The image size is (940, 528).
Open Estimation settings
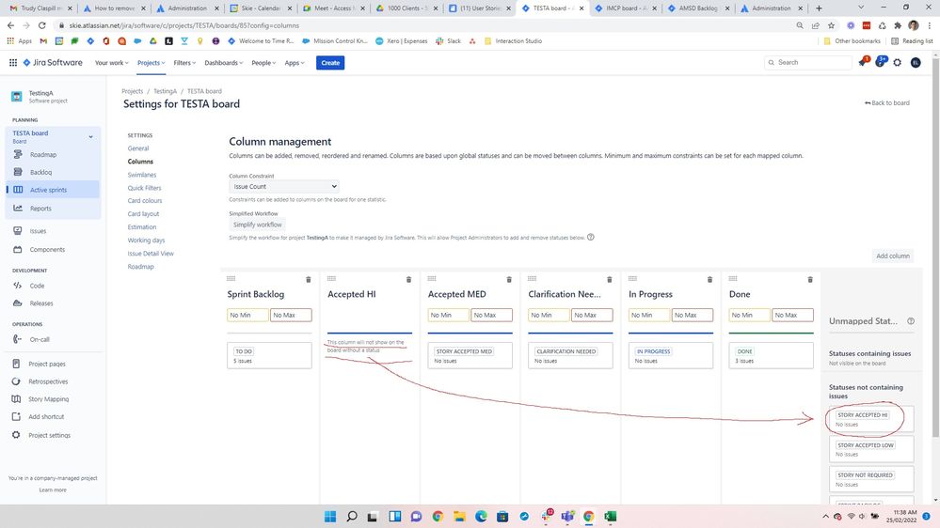(x=141, y=226)
